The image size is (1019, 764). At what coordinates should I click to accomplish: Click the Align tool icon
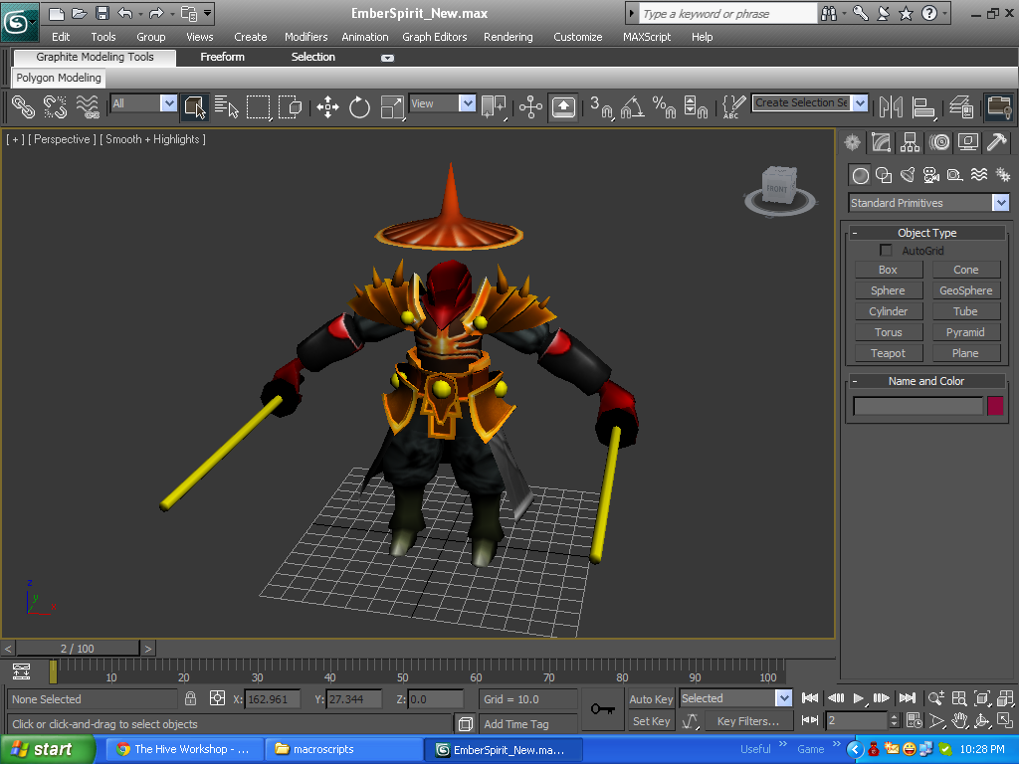tap(922, 106)
